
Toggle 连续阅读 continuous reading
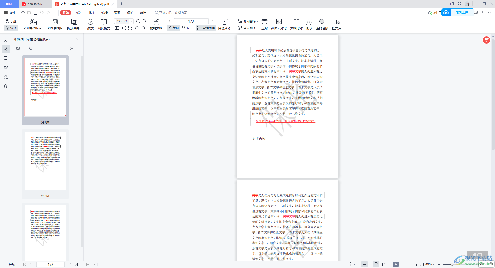206,28
